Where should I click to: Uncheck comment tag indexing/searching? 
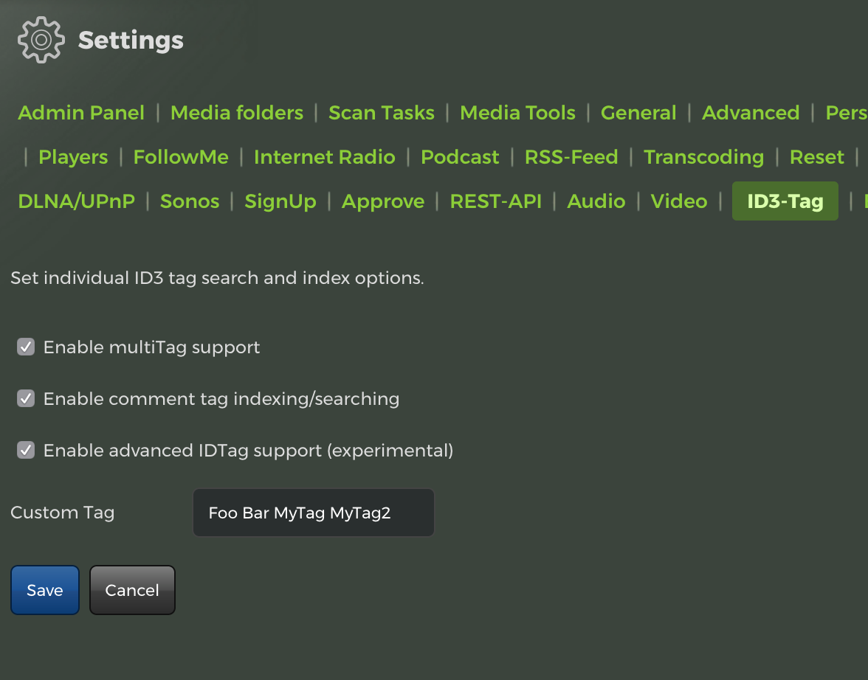[x=26, y=399]
